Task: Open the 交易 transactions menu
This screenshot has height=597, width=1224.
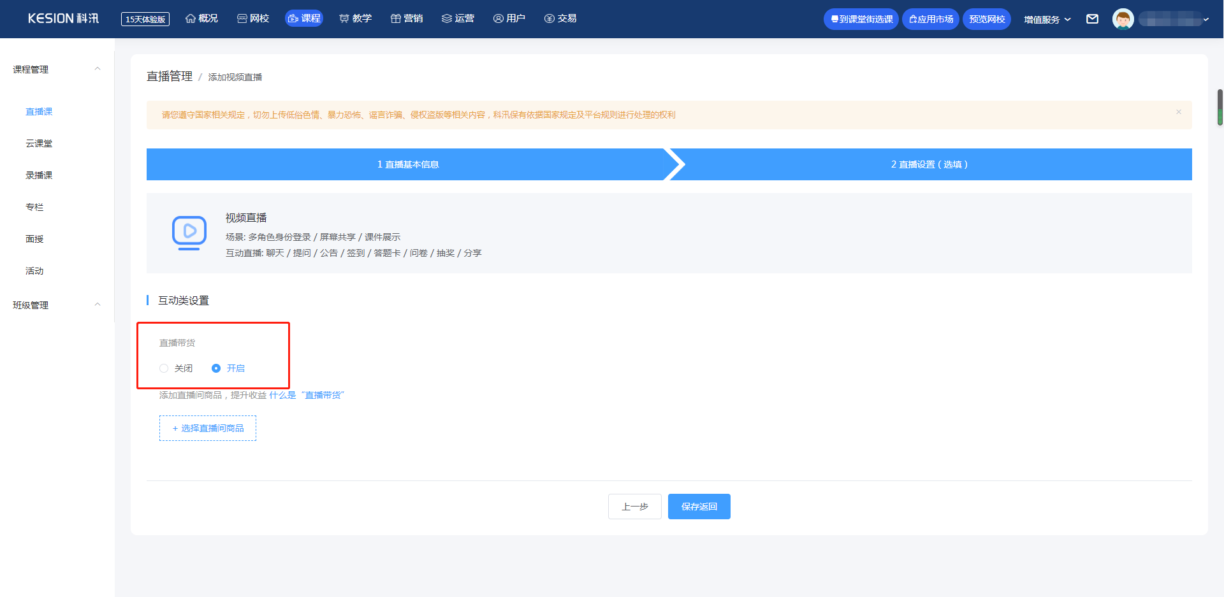Action: [560, 18]
